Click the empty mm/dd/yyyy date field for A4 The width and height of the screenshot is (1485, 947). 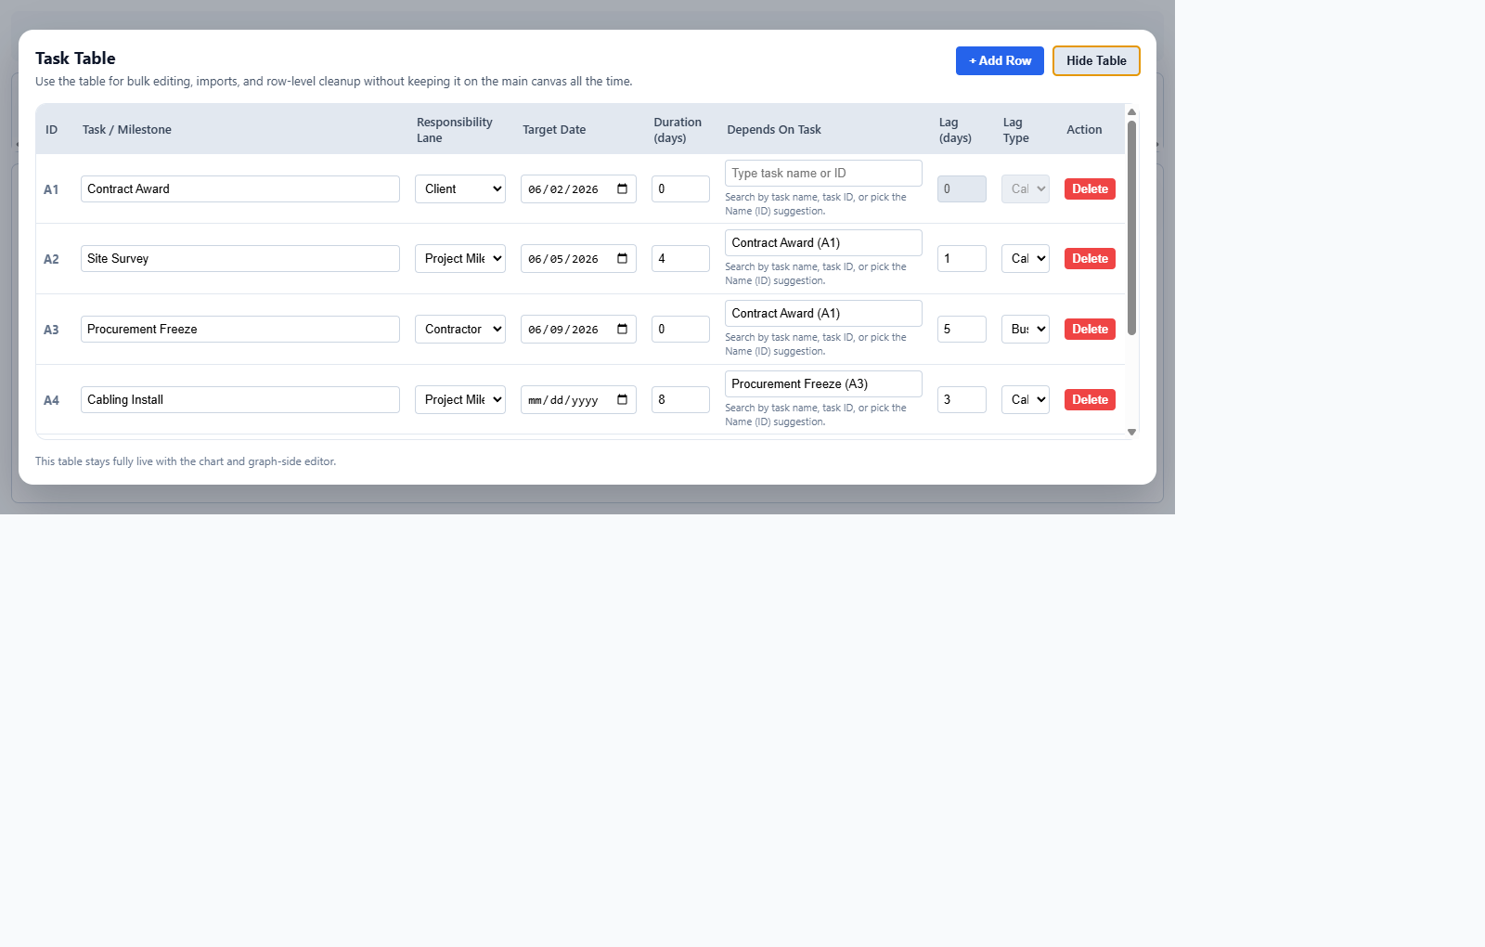[x=578, y=399]
